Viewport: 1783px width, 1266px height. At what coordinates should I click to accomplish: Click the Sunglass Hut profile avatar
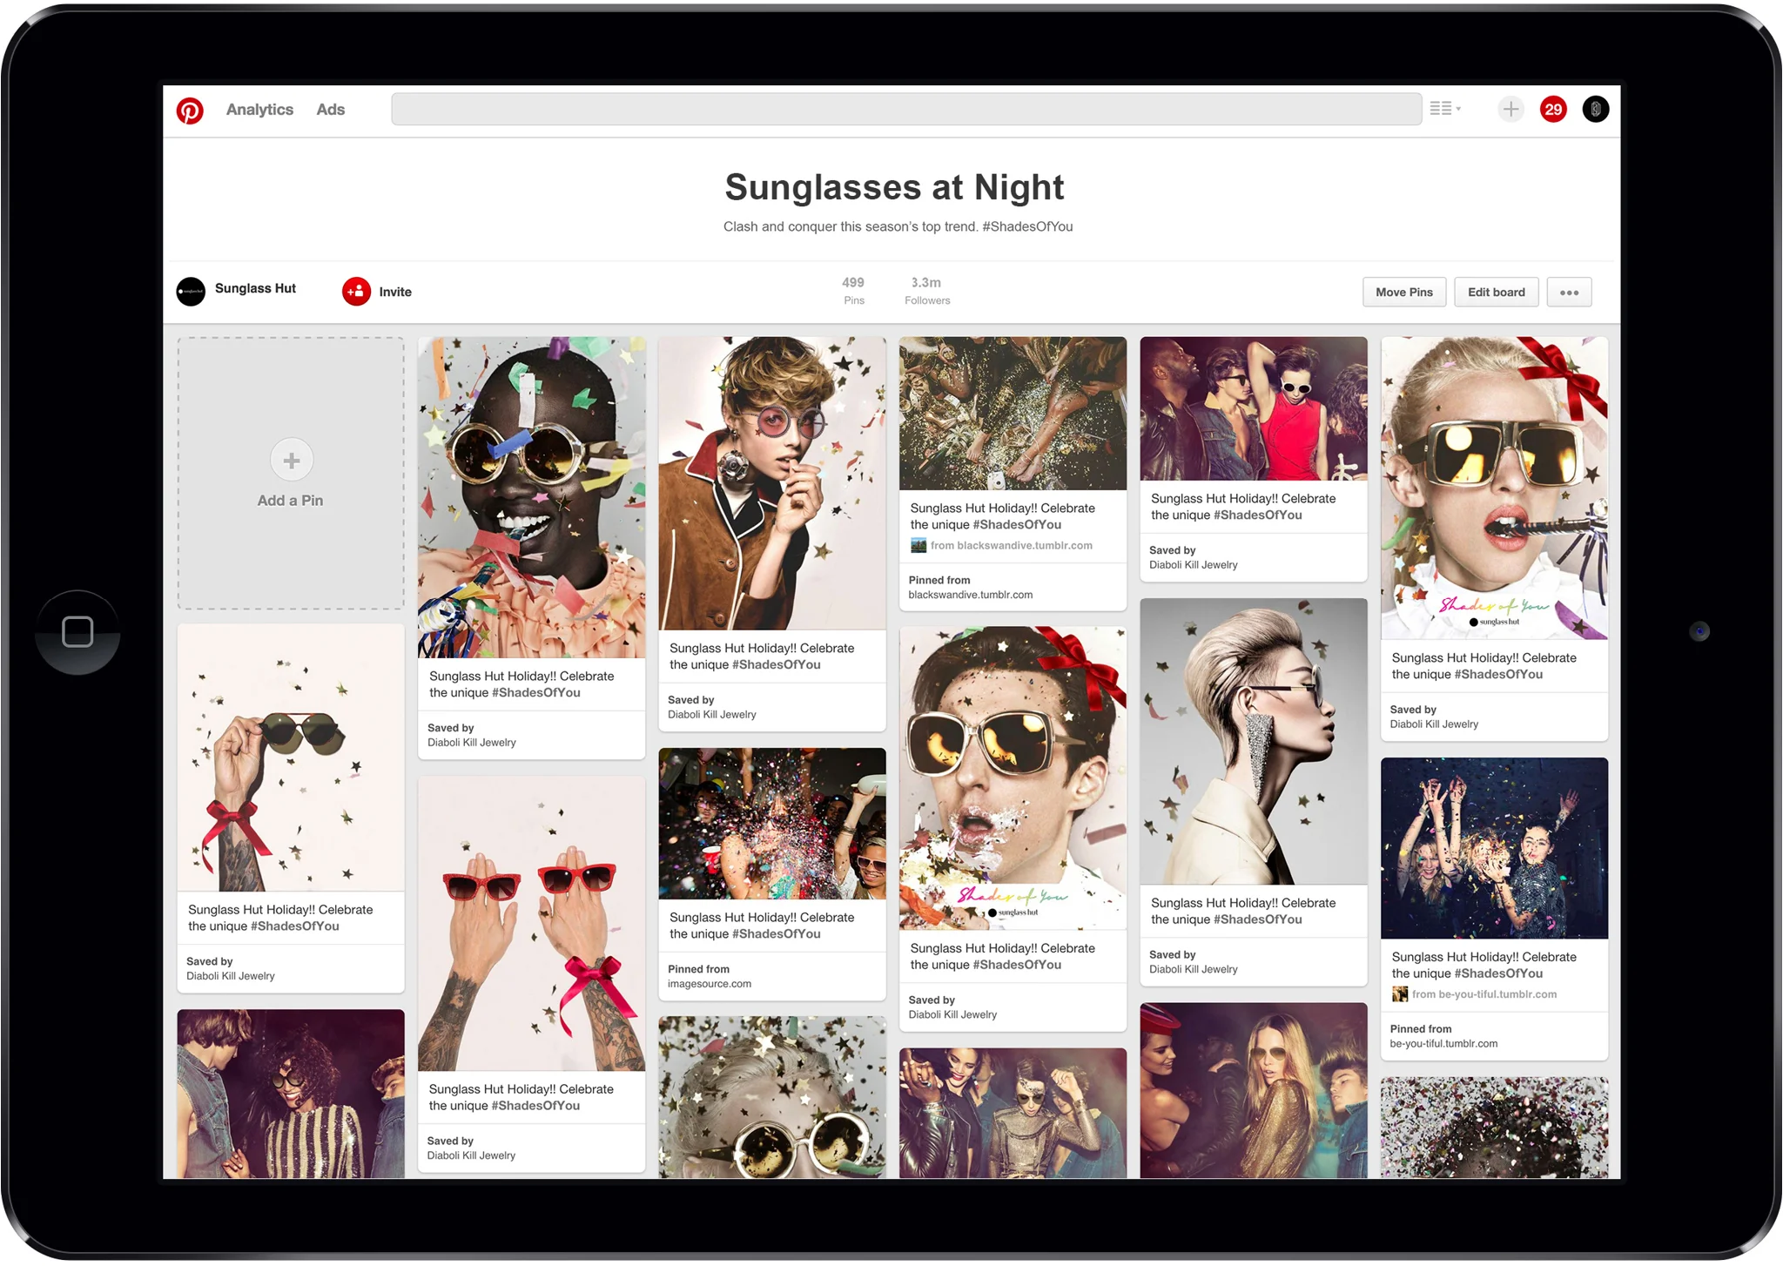(191, 292)
